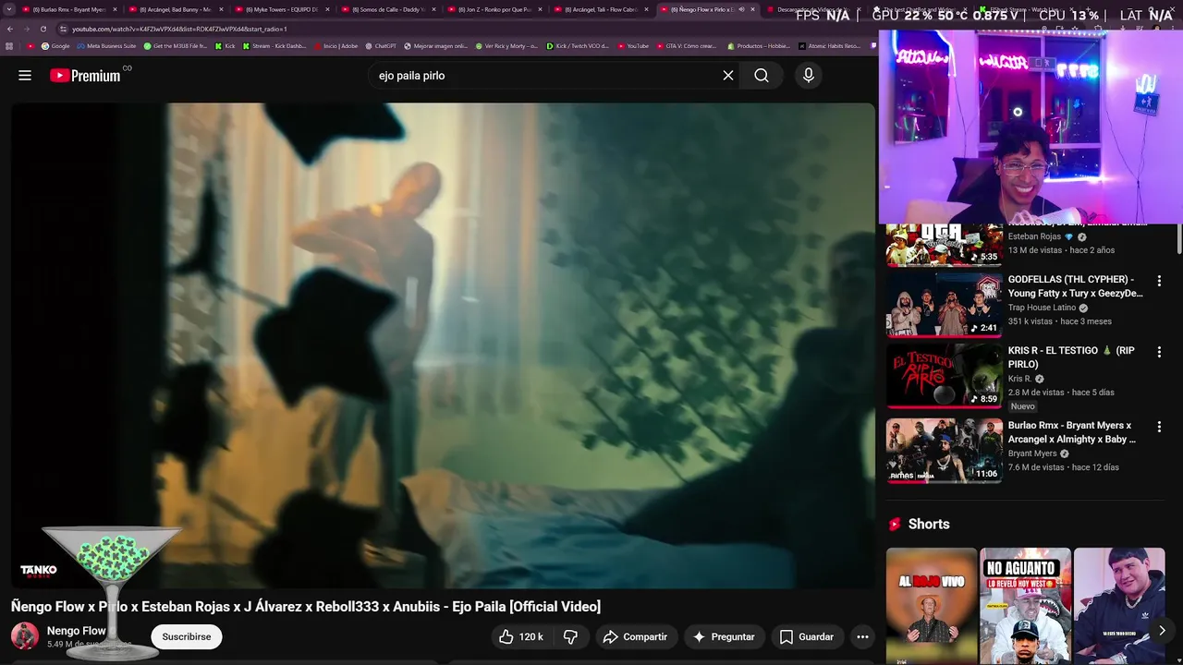
Task: Visit the Kris R. channel name
Action: coord(1019,379)
